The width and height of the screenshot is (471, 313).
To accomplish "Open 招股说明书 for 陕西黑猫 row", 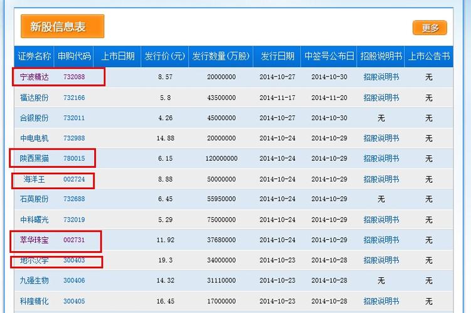I will coord(381,158).
